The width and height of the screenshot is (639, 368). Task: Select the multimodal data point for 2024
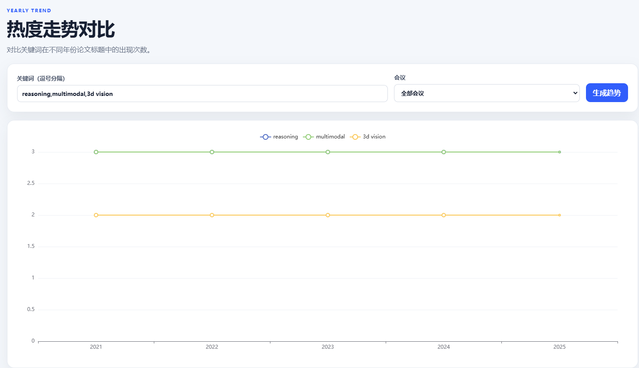444,152
